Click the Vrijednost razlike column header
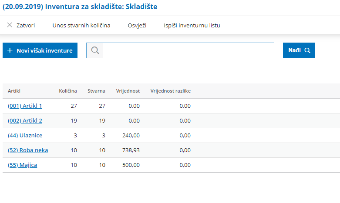Screen dimensions: 340x203 171,91
